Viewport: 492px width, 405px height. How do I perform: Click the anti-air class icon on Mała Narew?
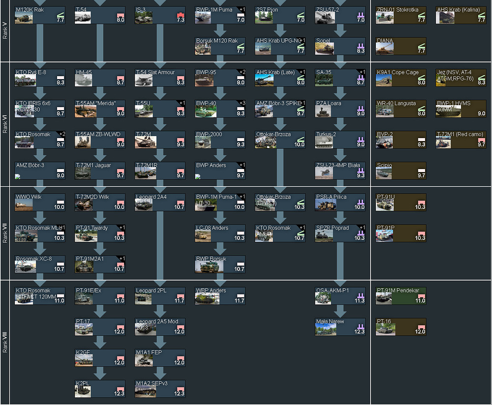(x=360, y=326)
